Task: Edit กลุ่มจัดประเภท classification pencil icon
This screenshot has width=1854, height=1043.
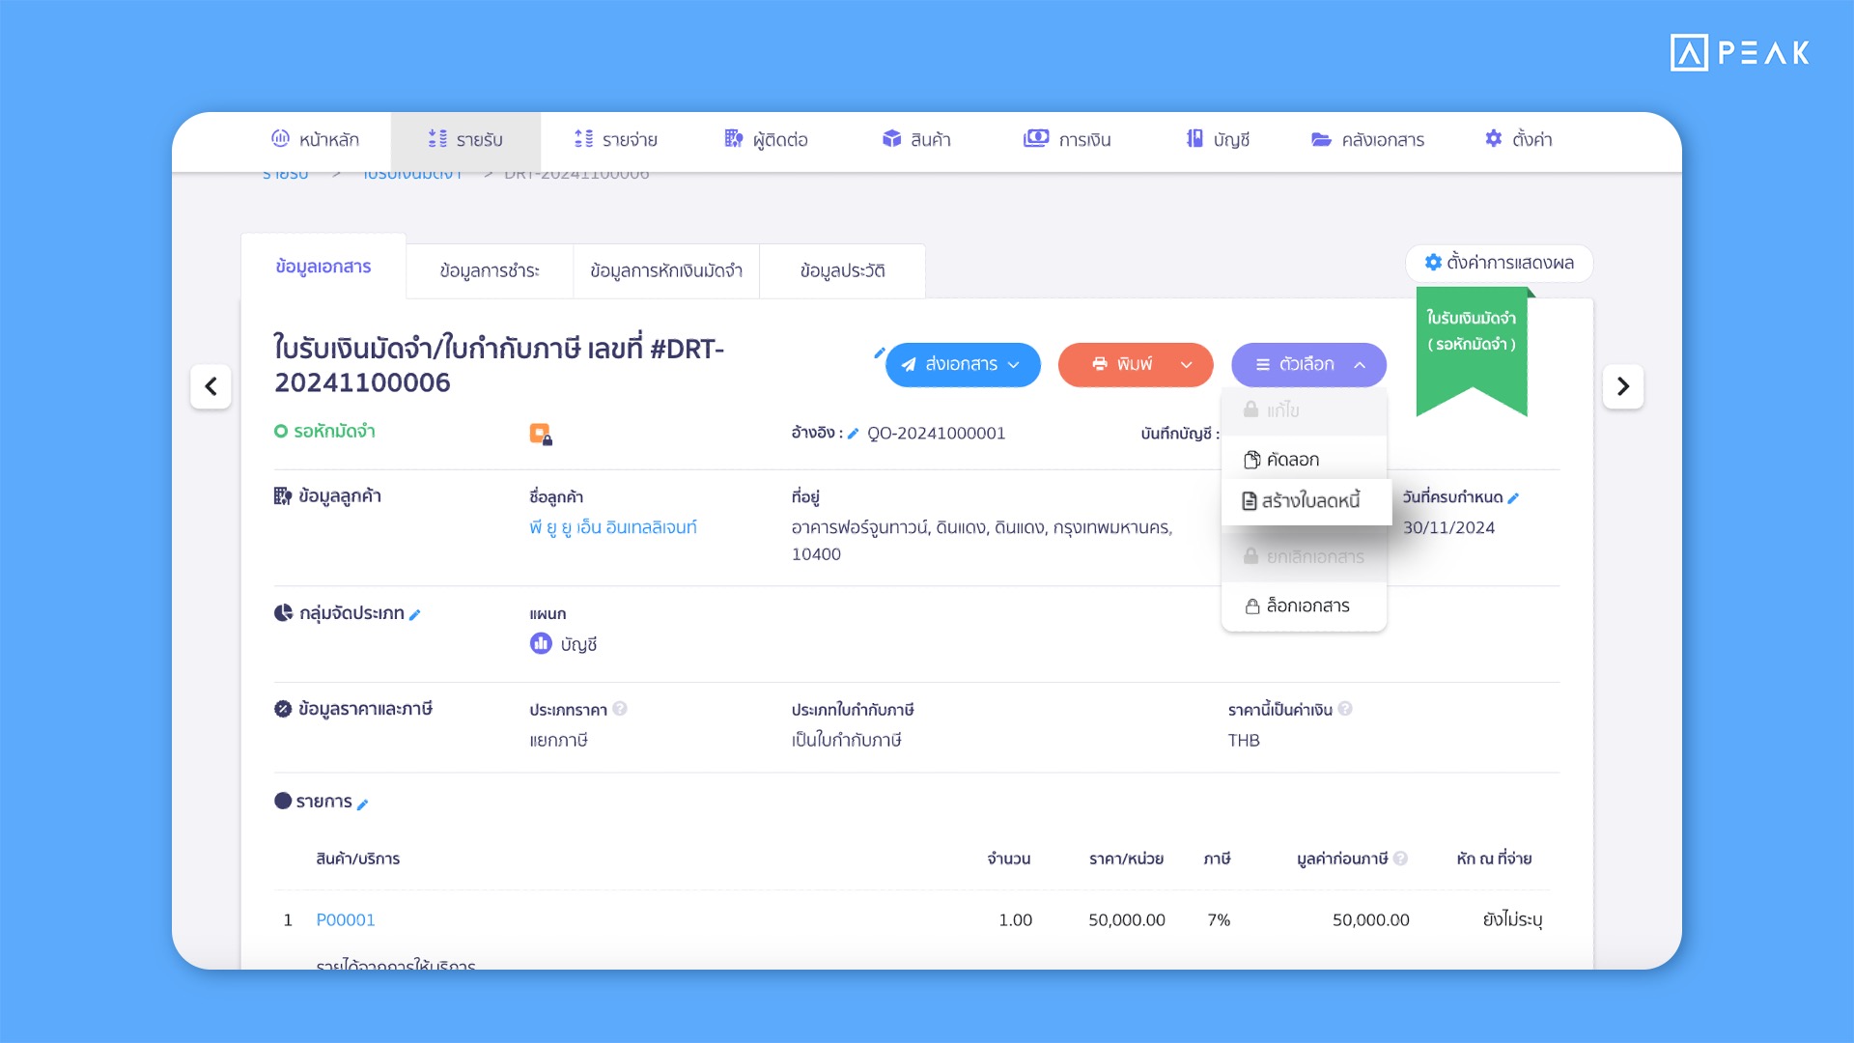Action: pyautogui.click(x=414, y=614)
